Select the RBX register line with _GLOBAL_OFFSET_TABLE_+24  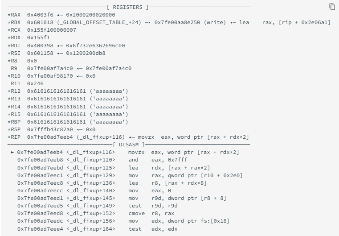[169, 22]
